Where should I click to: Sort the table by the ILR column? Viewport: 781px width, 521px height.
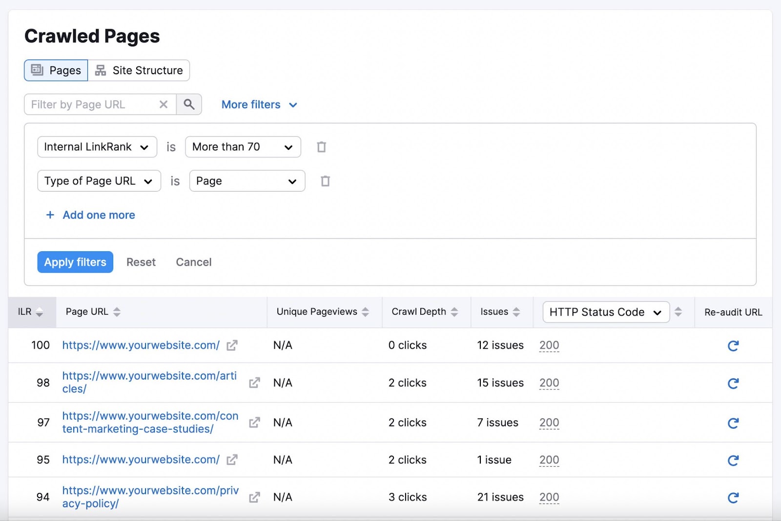point(39,312)
